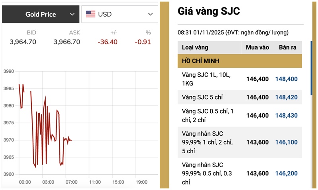
Task: Open the Gold Price dropdown
Action: pyautogui.click(x=41, y=14)
